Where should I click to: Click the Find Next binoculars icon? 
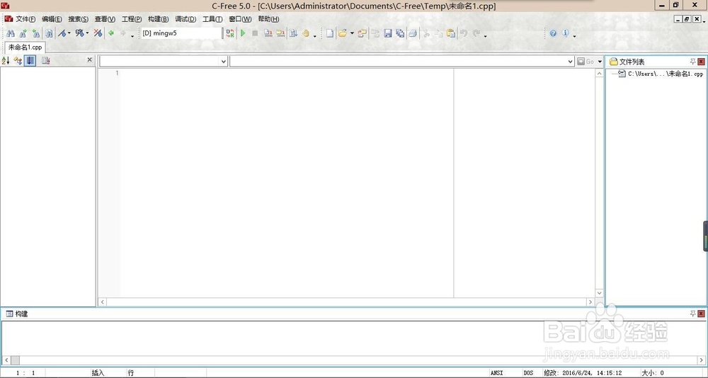point(23,33)
